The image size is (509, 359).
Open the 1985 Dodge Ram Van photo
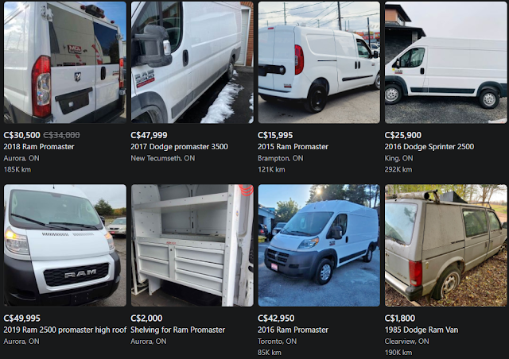tap(446, 245)
